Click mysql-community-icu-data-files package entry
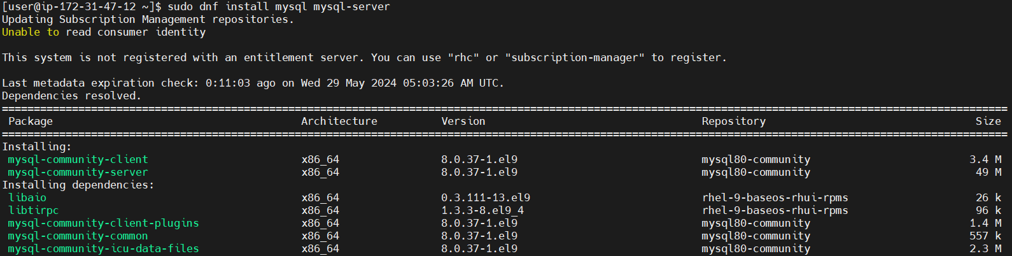1012x256 pixels. pyautogui.click(x=103, y=248)
